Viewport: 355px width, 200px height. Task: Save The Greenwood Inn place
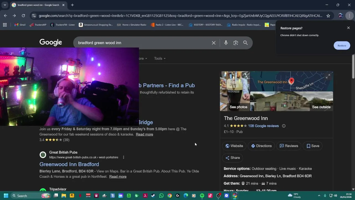313,146
